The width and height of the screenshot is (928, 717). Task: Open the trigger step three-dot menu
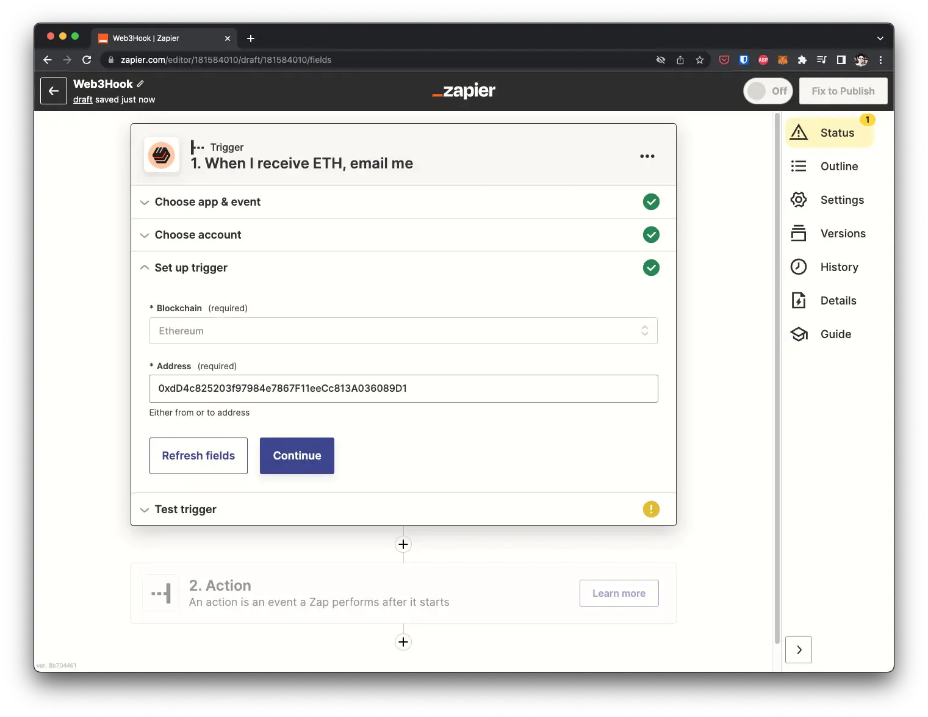(x=647, y=156)
